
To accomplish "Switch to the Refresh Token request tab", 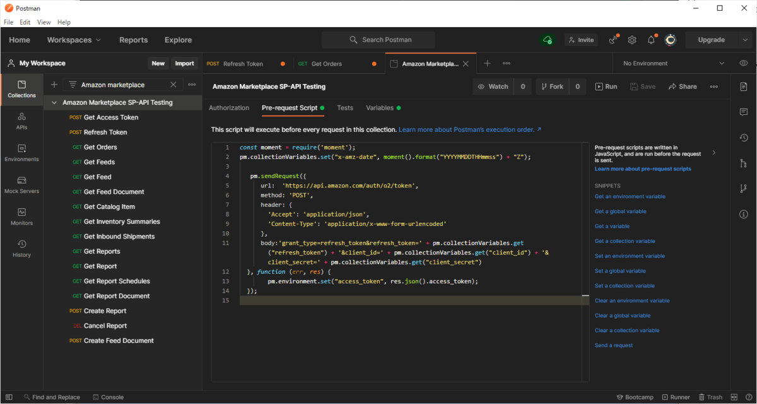I will pos(246,64).
